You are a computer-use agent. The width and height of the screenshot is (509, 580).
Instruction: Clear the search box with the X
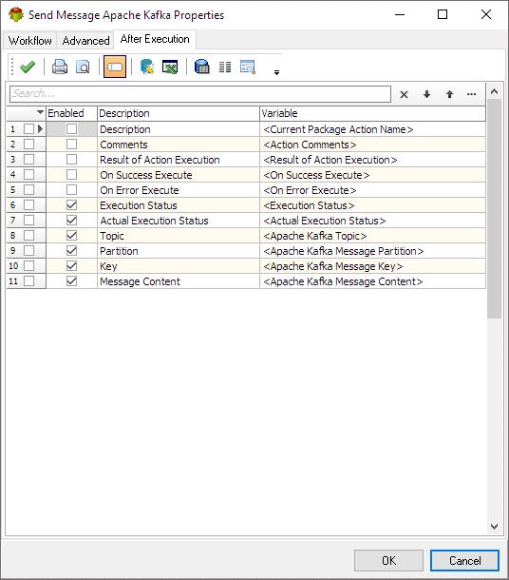(x=405, y=94)
